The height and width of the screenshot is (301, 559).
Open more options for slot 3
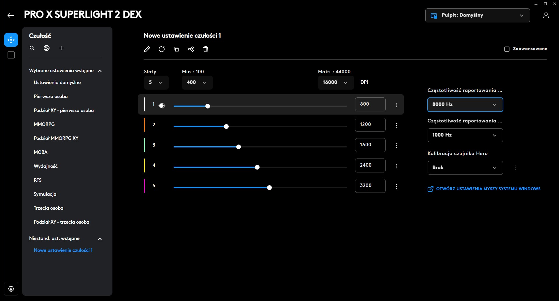coord(396,145)
